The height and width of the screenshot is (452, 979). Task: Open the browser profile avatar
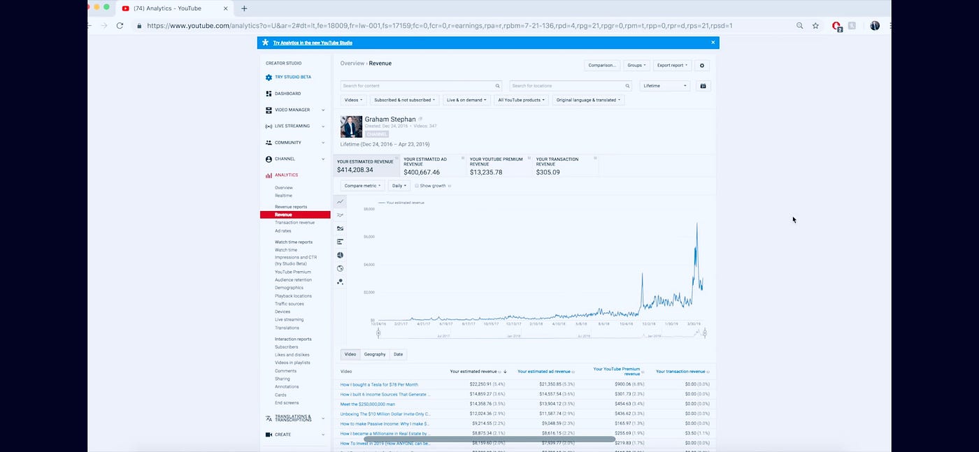pos(875,26)
